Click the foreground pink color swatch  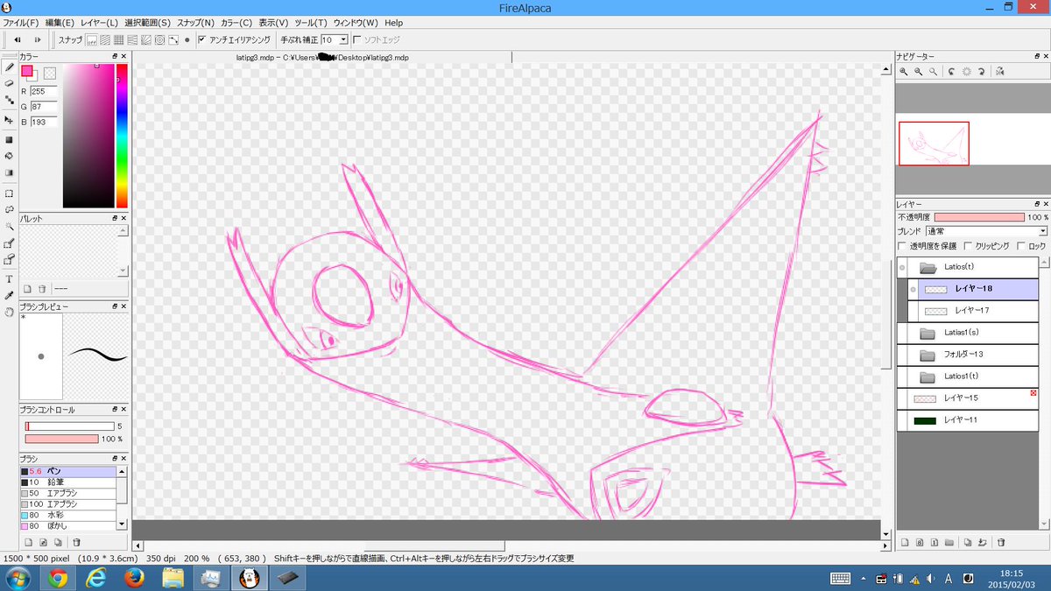[x=27, y=71]
